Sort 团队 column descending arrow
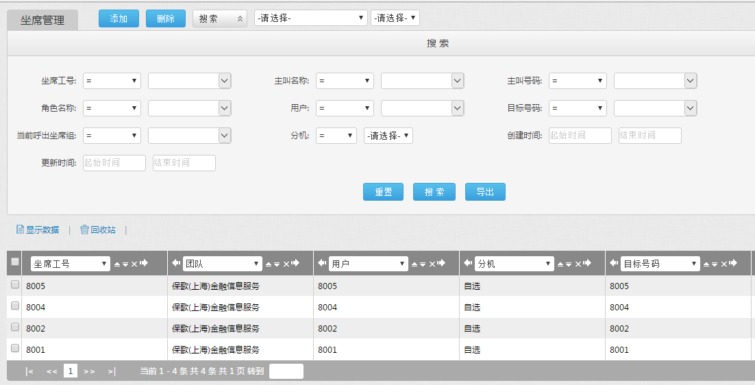The height and width of the screenshot is (385, 755). point(277,264)
